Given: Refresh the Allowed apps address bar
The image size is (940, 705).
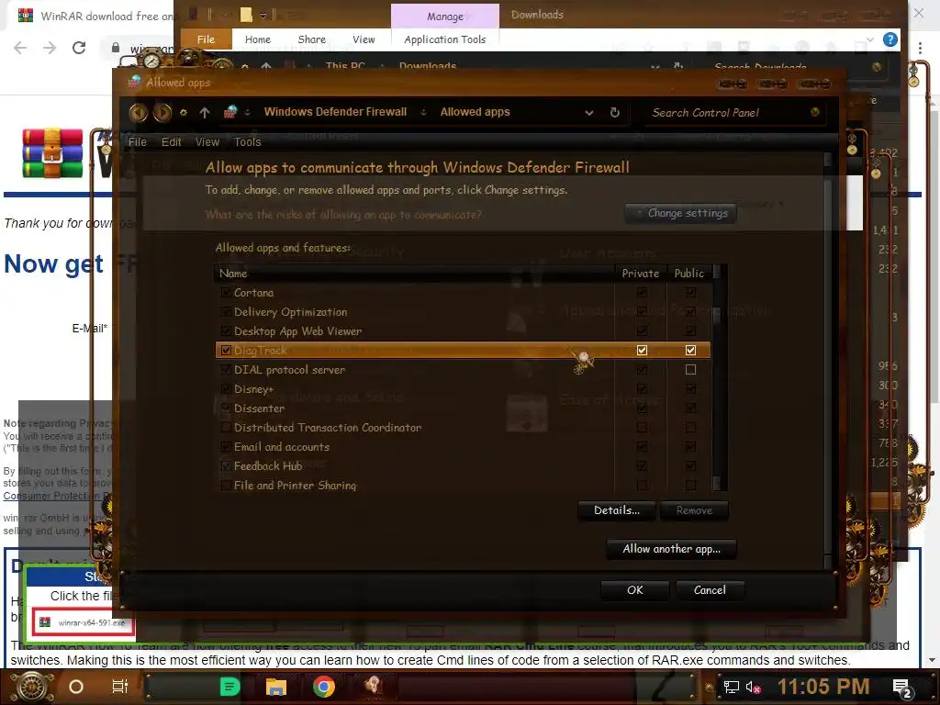Looking at the screenshot, I should coord(614,112).
